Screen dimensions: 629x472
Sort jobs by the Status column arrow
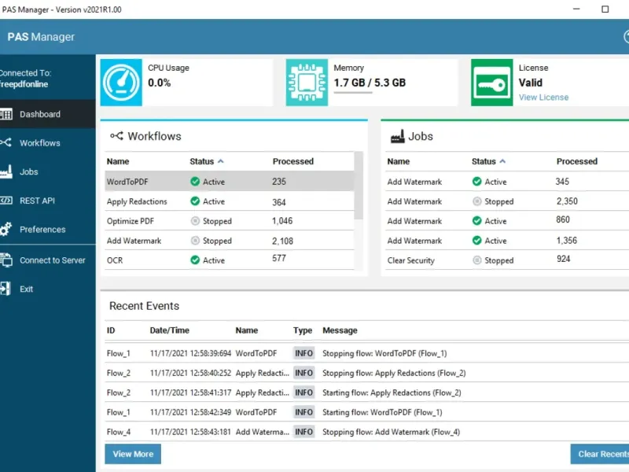[503, 161]
